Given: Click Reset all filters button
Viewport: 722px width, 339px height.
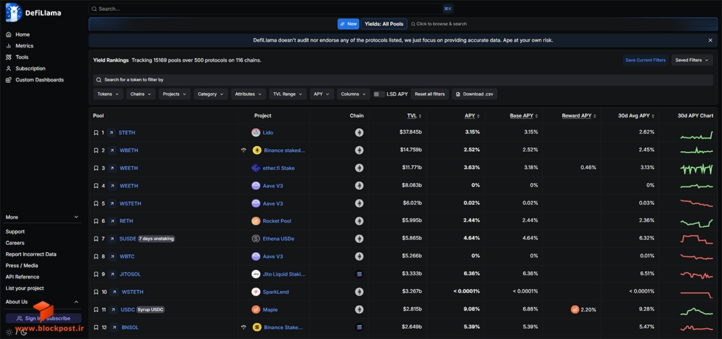Looking at the screenshot, I should [x=429, y=94].
